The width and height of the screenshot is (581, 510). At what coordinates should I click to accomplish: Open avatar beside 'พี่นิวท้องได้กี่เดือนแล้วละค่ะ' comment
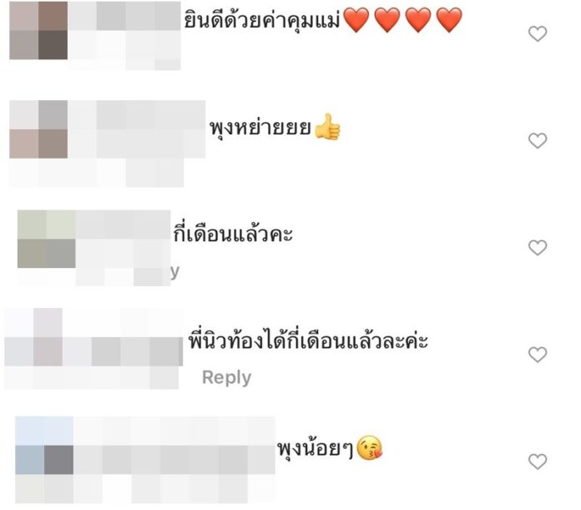pos(33,337)
